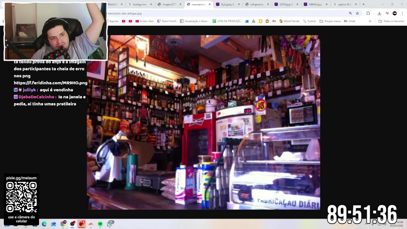Open the 'LISTA DA PRODUÇÃ...' bookmark
Screen dimensions: 407x229
227,21
